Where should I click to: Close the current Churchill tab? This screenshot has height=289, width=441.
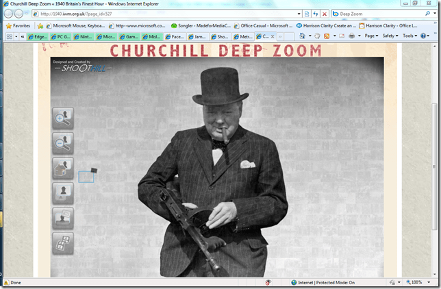(273, 36)
